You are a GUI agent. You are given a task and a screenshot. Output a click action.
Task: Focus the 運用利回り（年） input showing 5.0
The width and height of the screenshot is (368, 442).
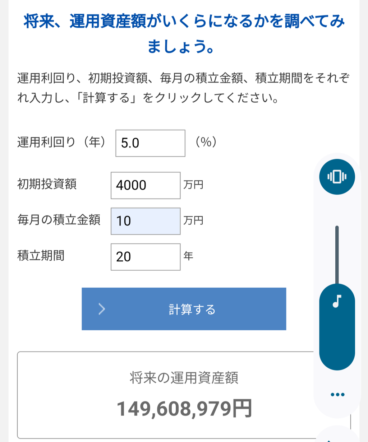150,143
